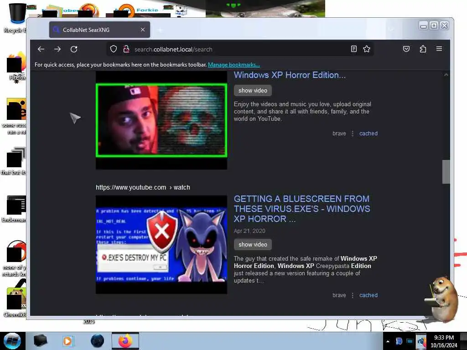Click the address bar search.collabnet.local/search
The width and height of the screenshot is (467, 350).
coord(240,49)
